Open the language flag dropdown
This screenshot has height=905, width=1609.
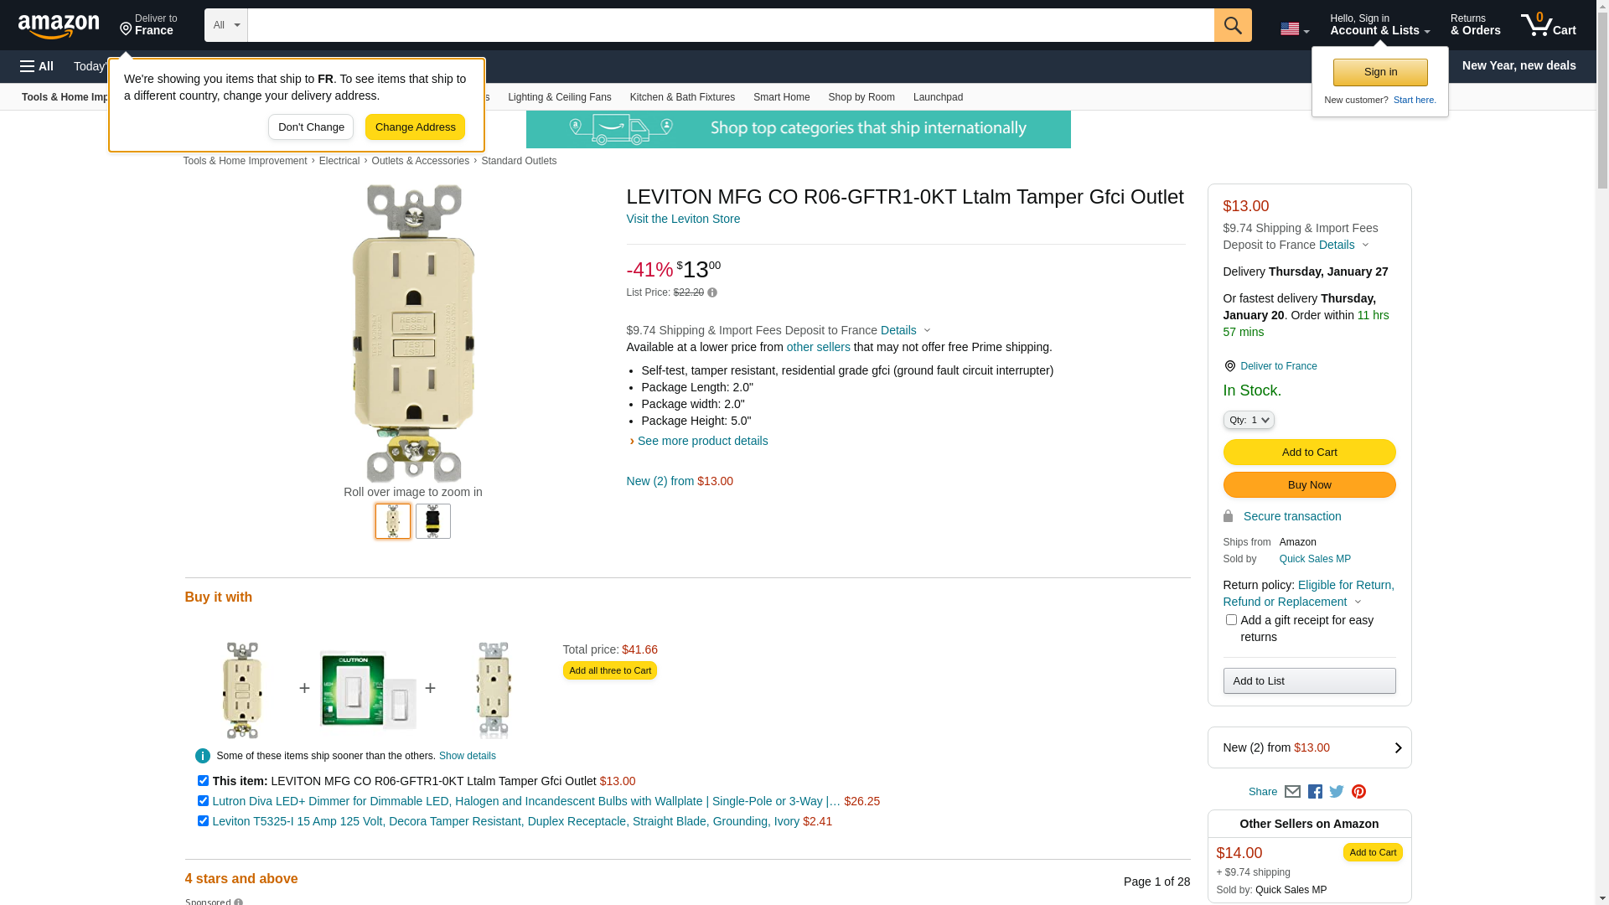click(x=1294, y=29)
